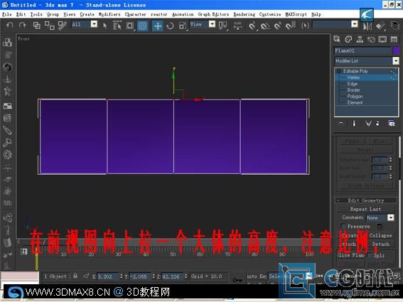Click the purple Plane01 color swatch

click(x=396, y=50)
